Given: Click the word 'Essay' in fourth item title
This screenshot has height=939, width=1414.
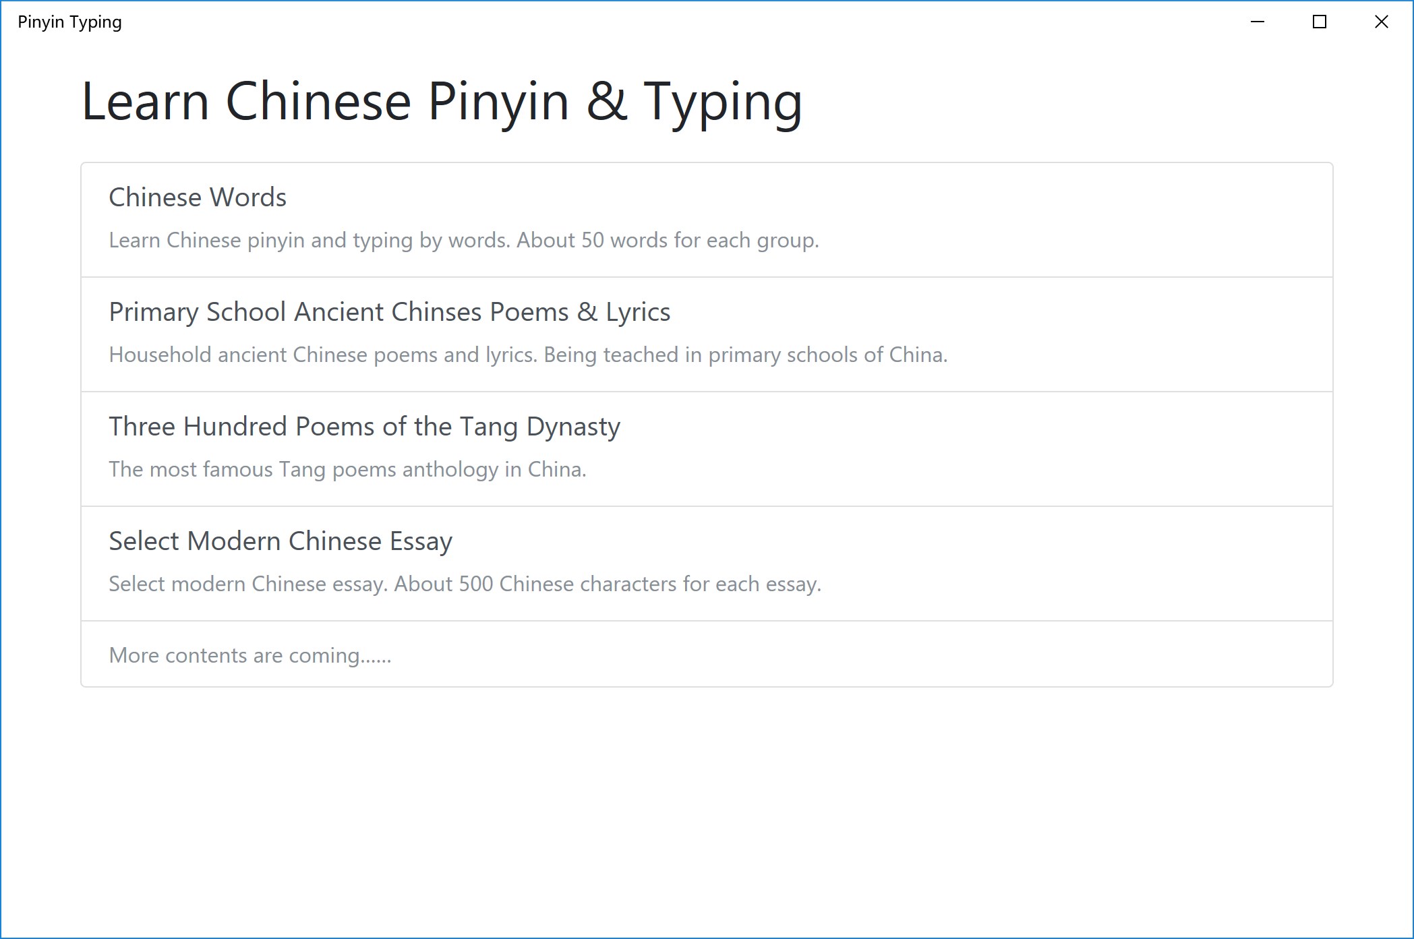Looking at the screenshot, I should tap(421, 541).
